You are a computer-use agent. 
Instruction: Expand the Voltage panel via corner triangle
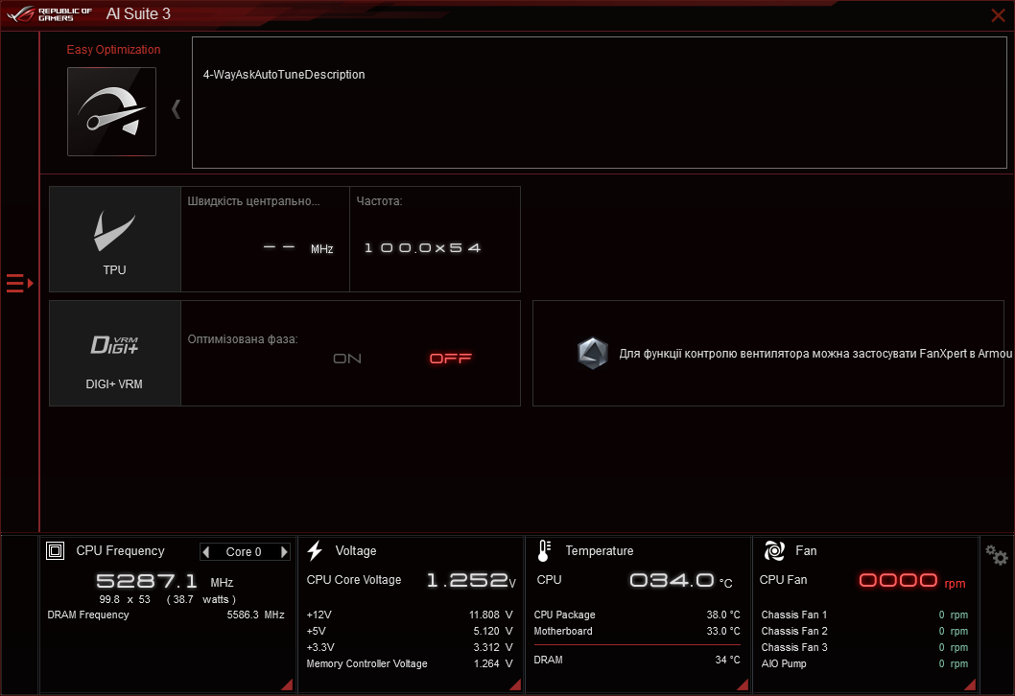(514, 684)
